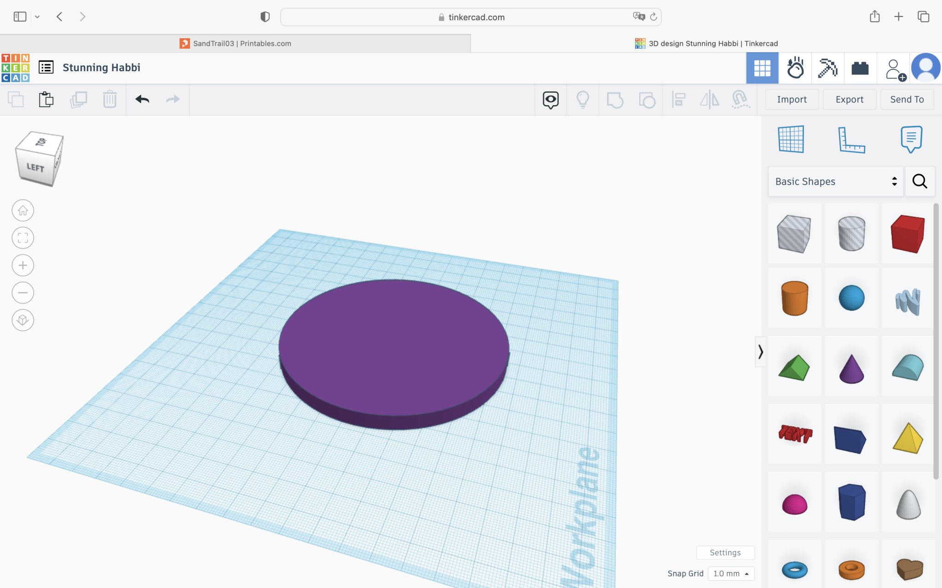Click the Fit all in view icon

pyautogui.click(x=23, y=238)
